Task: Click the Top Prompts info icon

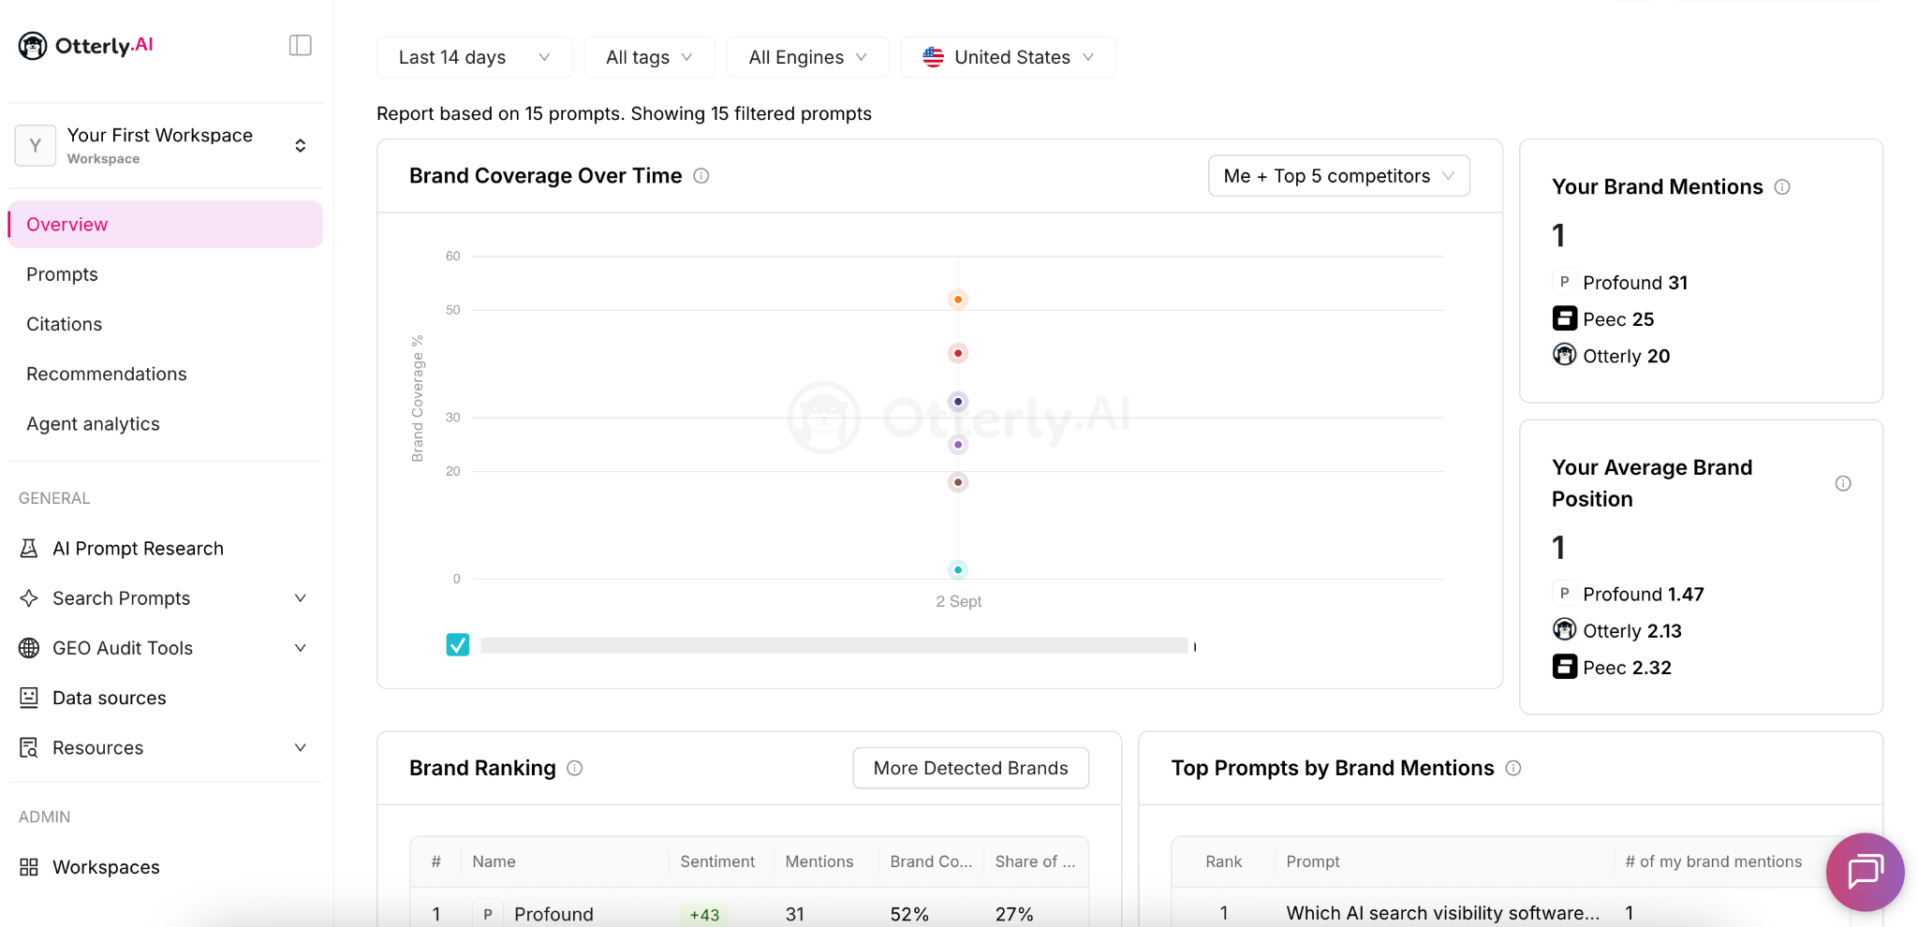Action: point(1513,768)
